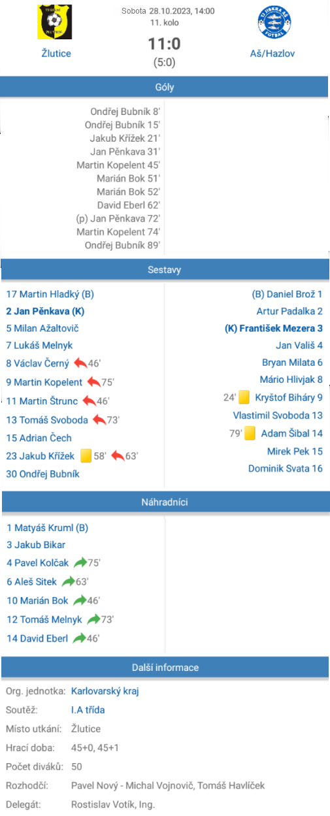
Task: Select the Góly section header
Action: 165,87
